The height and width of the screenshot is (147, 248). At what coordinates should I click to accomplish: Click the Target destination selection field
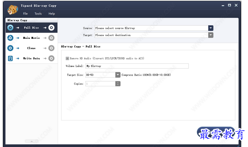(151, 35)
